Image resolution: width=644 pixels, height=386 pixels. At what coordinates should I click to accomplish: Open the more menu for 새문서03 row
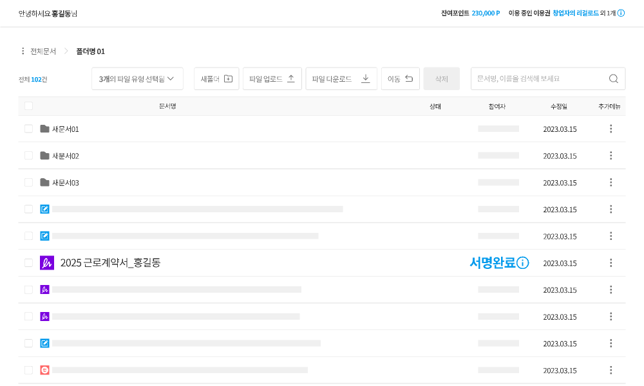(x=611, y=182)
